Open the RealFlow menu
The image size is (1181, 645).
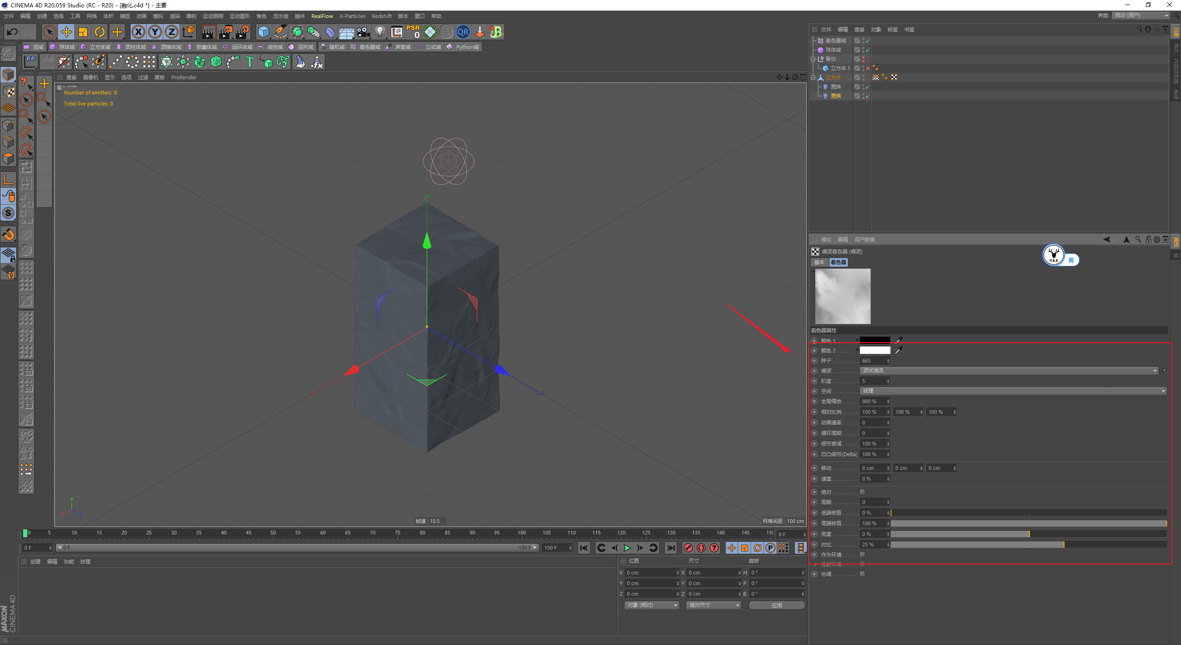(x=322, y=16)
